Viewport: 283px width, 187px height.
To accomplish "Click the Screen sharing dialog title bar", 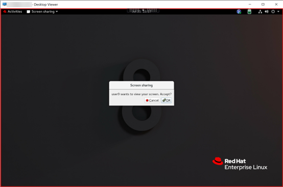I will point(141,85).
